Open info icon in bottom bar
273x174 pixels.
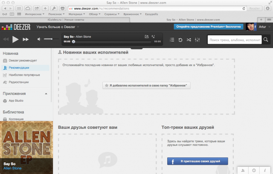(265, 170)
